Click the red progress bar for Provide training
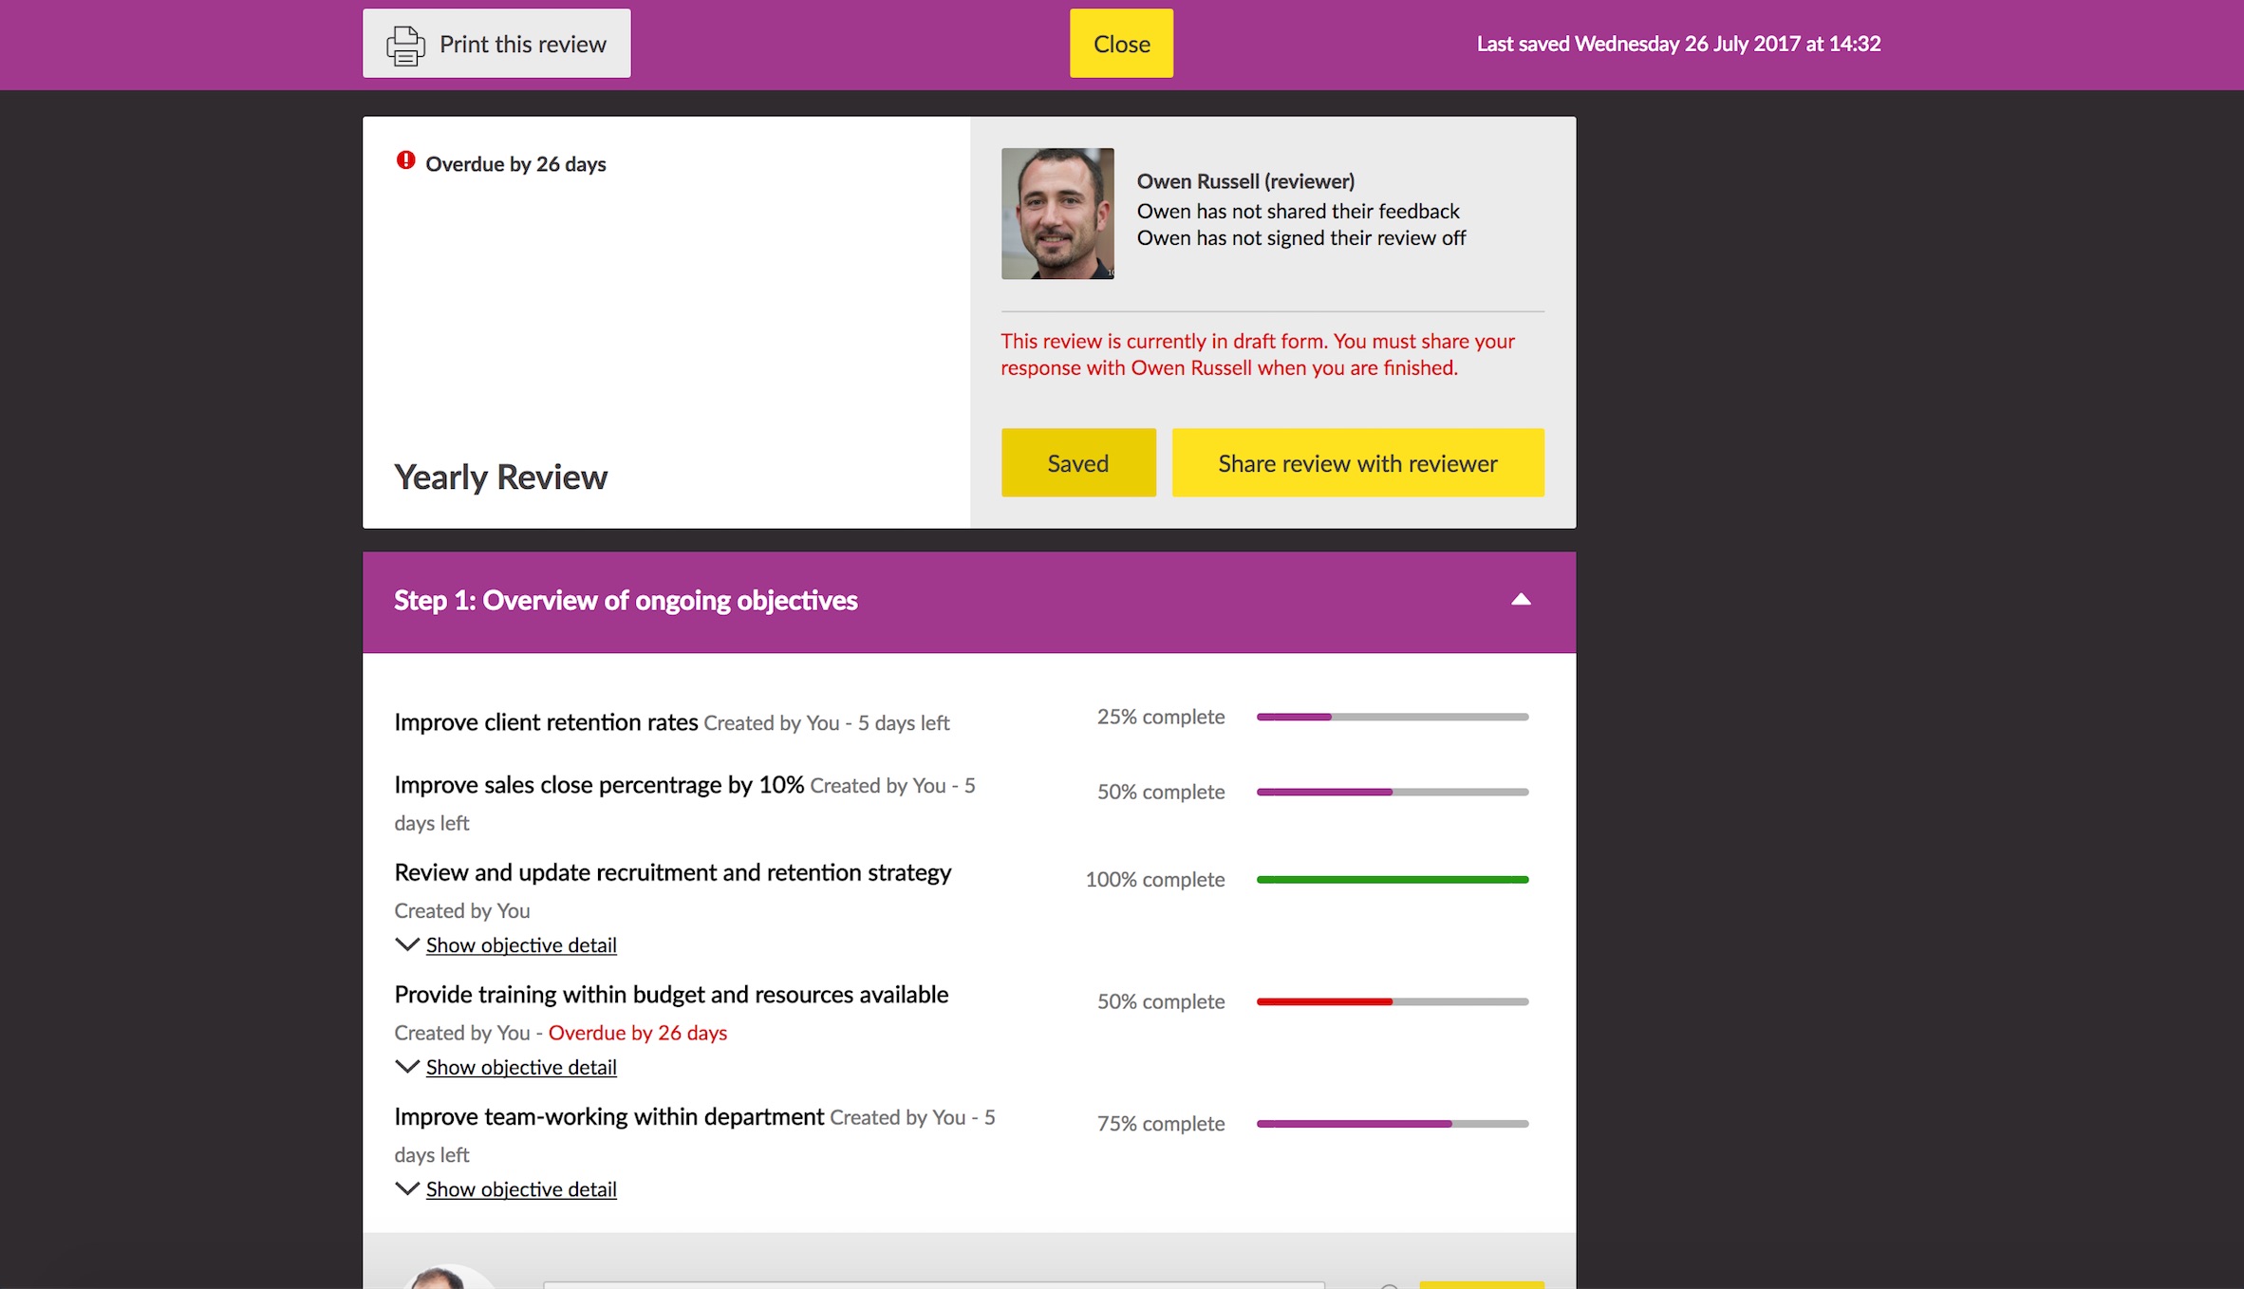The height and width of the screenshot is (1289, 2244). point(1393,1001)
